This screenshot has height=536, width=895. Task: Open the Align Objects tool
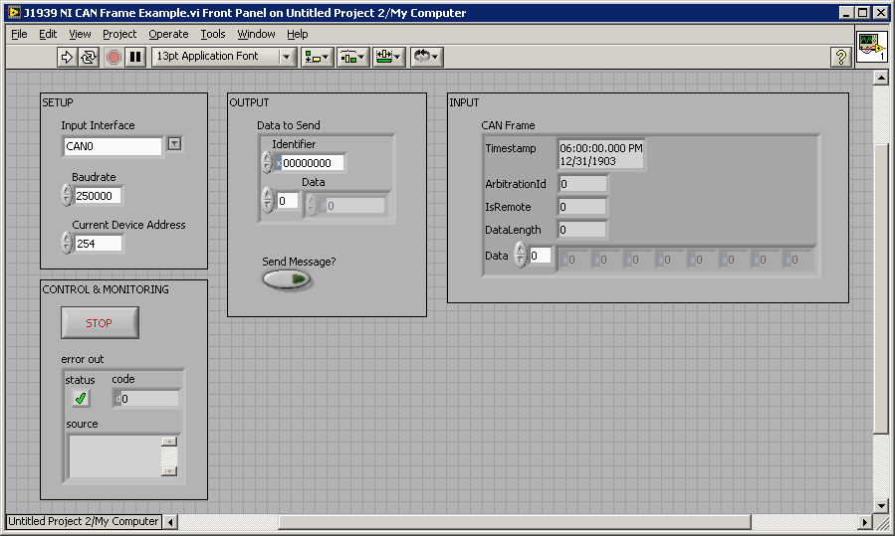coord(317,57)
